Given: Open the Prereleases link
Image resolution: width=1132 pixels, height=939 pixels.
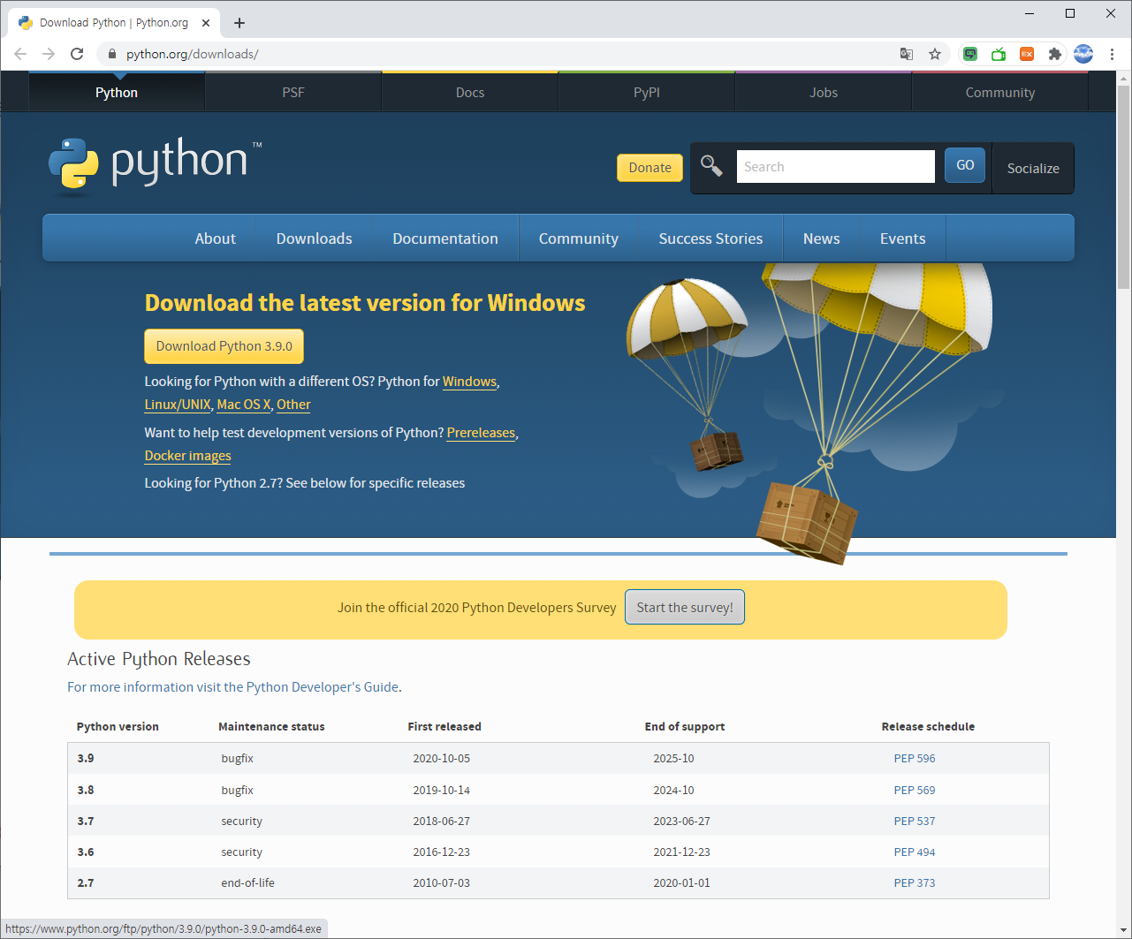Looking at the screenshot, I should point(481,433).
